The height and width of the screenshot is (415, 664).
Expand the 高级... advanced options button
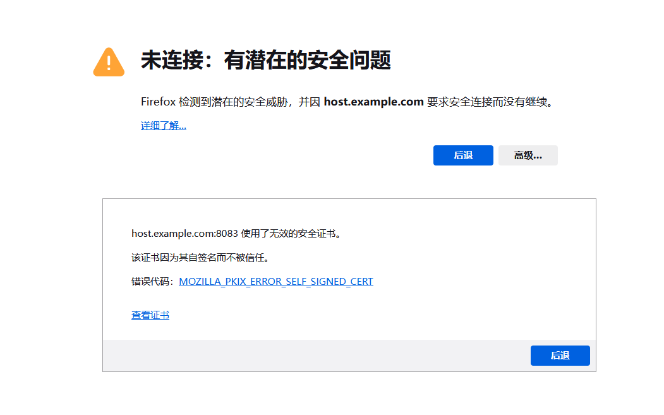click(528, 155)
